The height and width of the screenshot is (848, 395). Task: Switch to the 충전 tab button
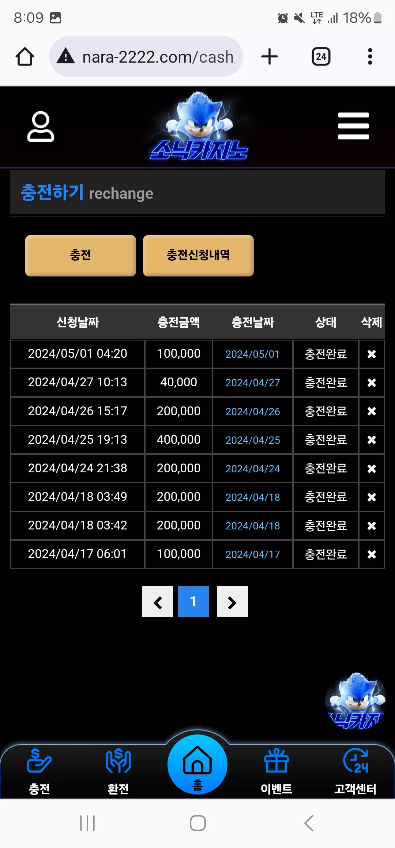pyautogui.click(x=80, y=256)
